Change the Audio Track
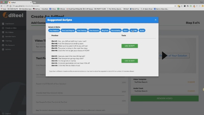This screenshot has width=204, height=115. pos(191,91)
